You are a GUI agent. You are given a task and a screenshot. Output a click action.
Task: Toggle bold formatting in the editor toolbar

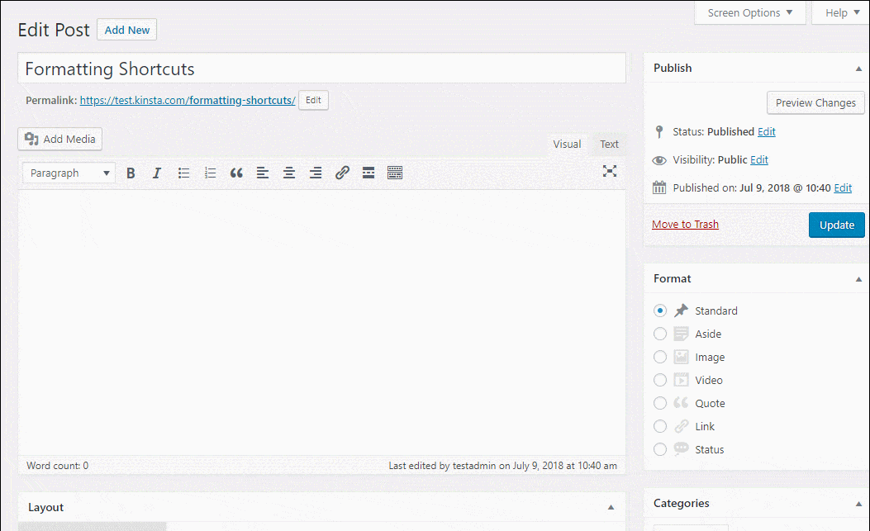click(x=131, y=173)
